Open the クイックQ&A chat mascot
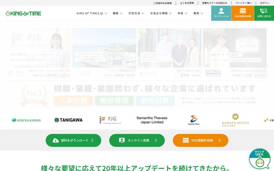 tap(260, 159)
